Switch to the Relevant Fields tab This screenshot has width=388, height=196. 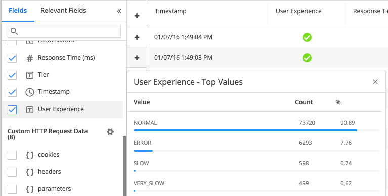coord(63,11)
